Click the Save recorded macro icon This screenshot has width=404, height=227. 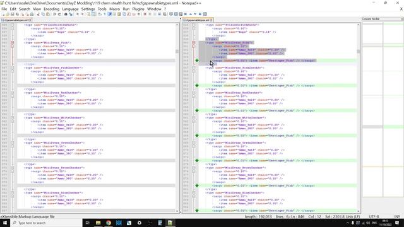[164, 14]
